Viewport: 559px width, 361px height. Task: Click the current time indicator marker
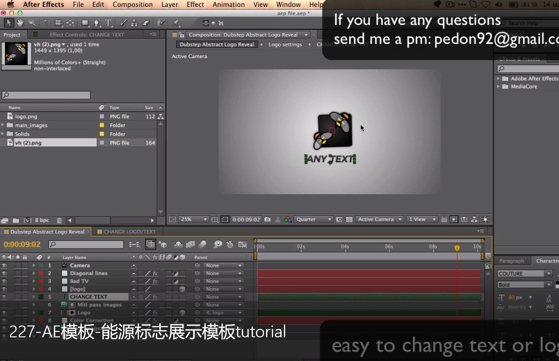click(x=457, y=248)
